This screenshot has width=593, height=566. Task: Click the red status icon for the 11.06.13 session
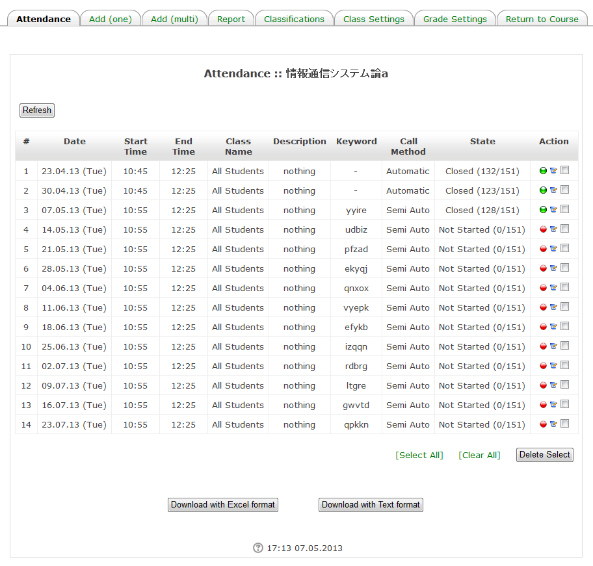(x=543, y=307)
